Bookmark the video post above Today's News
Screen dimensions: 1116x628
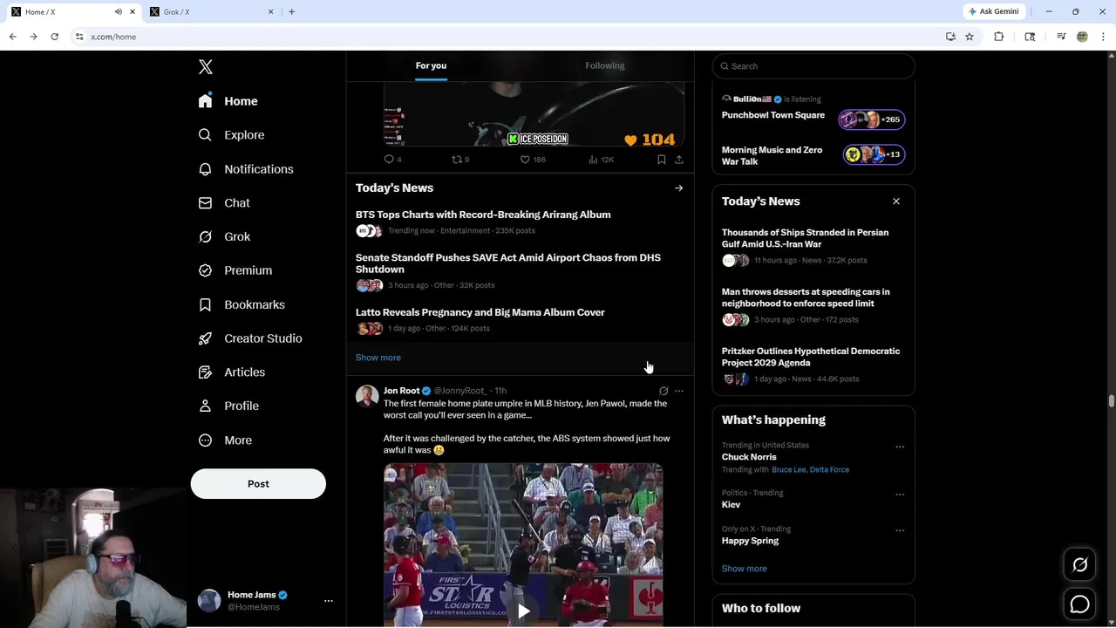(x=662, y=160)
